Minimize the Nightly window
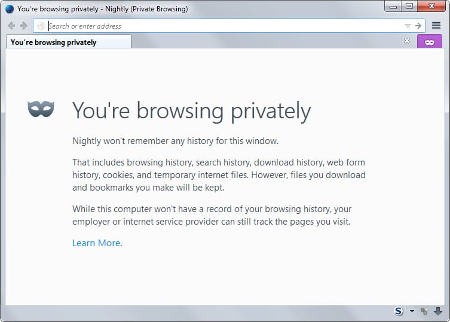 393,7
